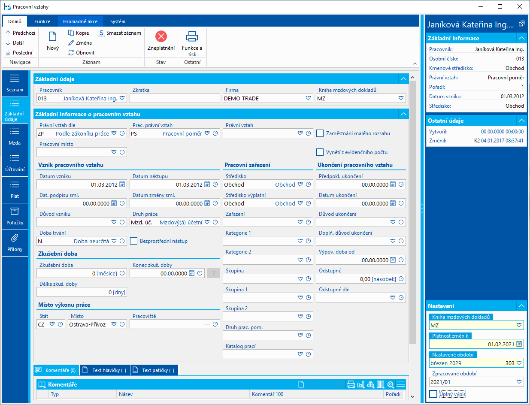The height and width of the screenshot is (405, 530).
Task: Open Zpracované období 2021/01 dropdown
Action: (x=519, y=382)
